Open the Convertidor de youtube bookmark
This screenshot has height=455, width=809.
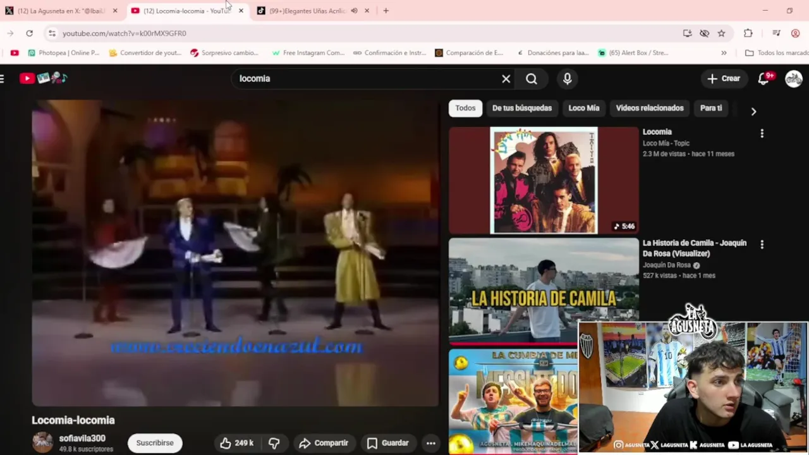(145, 52)
